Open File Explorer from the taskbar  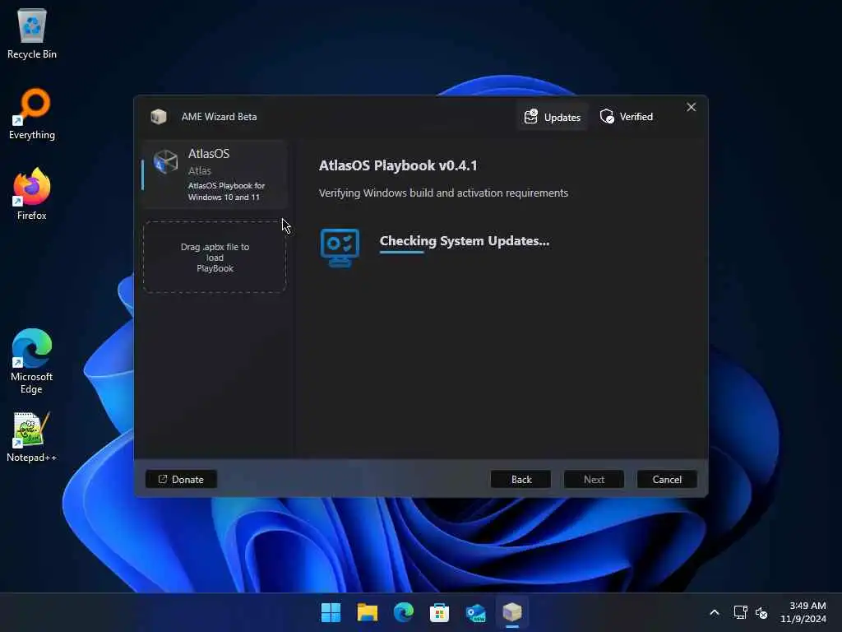(368, 612)
